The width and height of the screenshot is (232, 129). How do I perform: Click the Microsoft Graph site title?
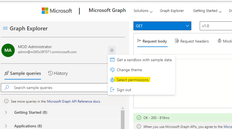(107, 10)
